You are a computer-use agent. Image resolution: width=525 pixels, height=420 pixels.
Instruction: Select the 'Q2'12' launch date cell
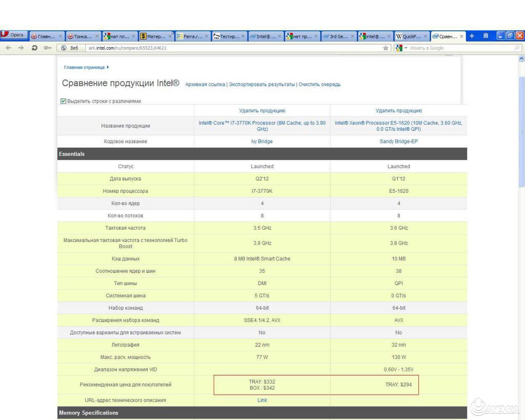point(262,178)
